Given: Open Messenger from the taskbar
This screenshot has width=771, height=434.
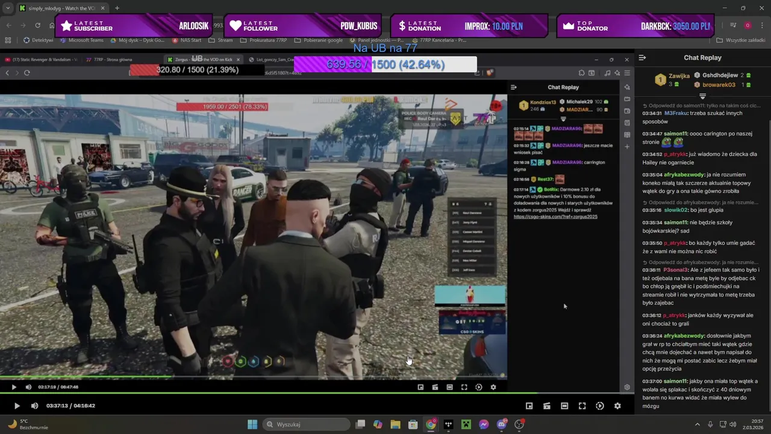Looking at the screenshot, I should click(x=484, y=424).
